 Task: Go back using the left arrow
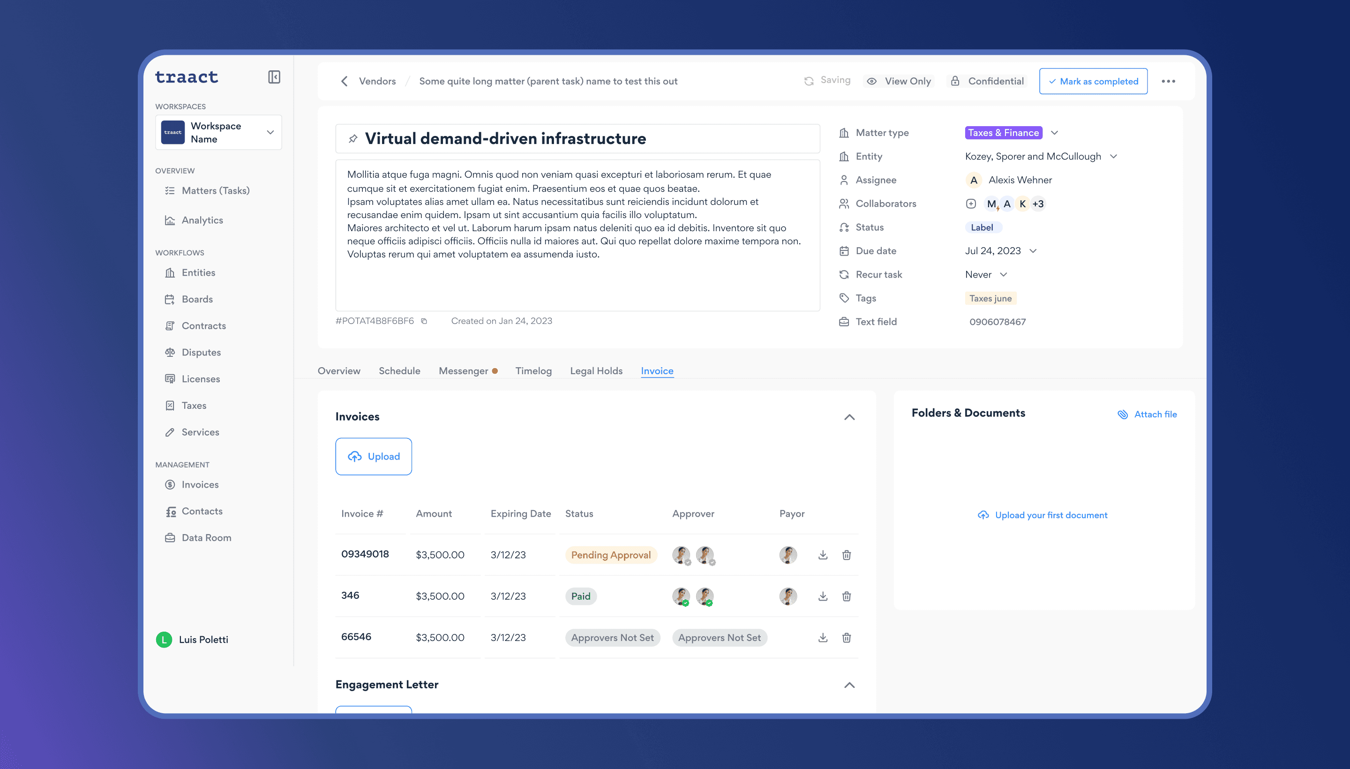[x=344, y=81]
